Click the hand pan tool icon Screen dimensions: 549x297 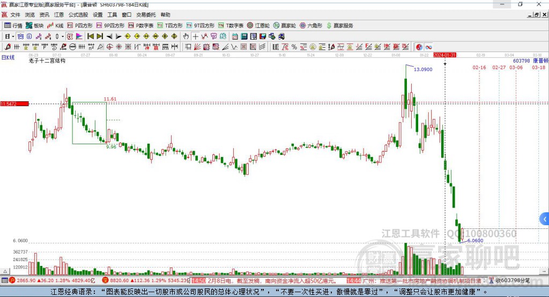coord(186,36)
